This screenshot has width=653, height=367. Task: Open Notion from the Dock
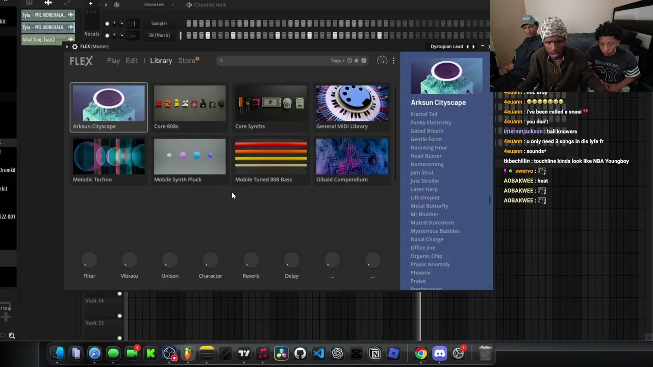[x=375, y=353]
